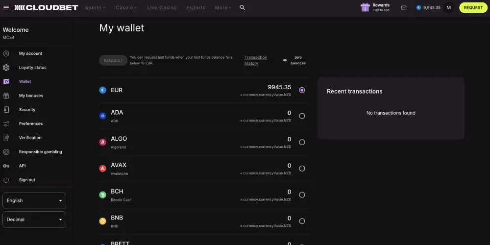Screen dimensions: 490x245
Task: Select the ADA currency radio button
Action: (302, 116)
